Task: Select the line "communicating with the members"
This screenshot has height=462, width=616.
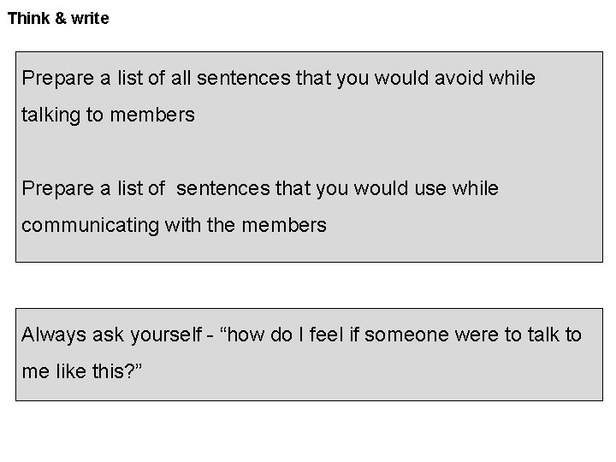Action: [x=174, y=225]
